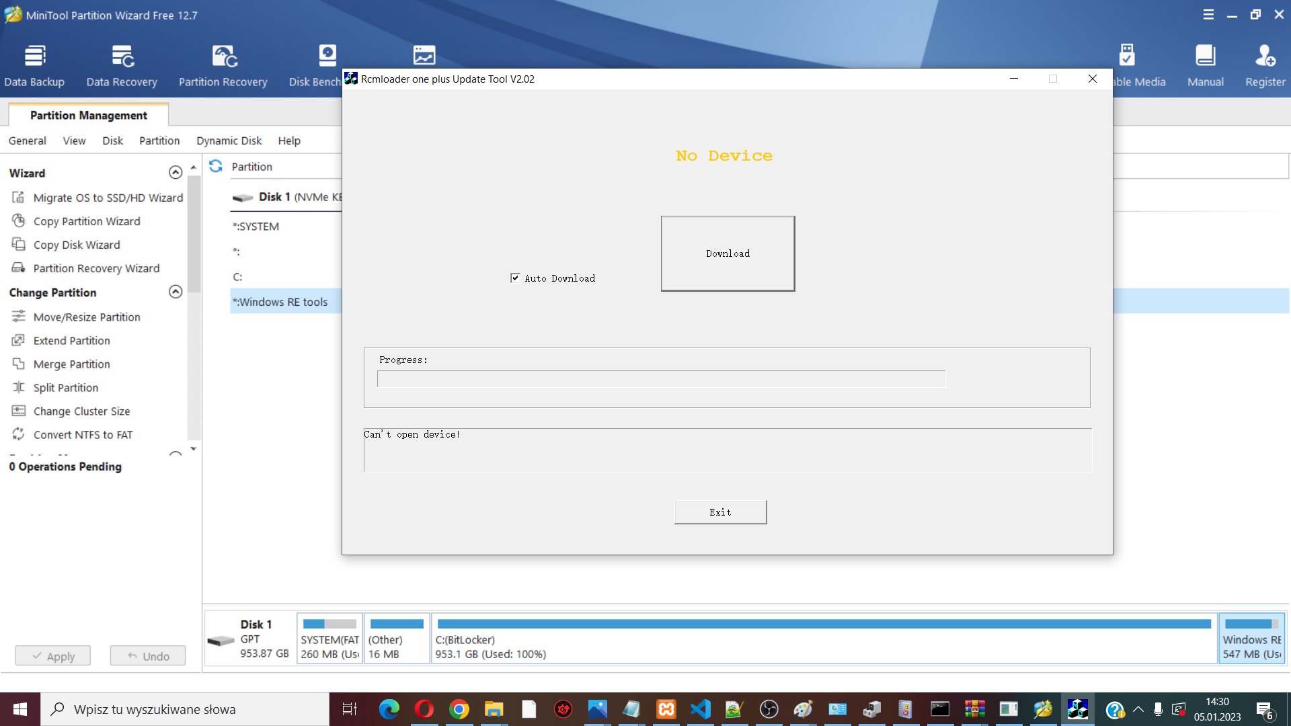Open the Dynamic Disk menu
Screen dimensions: 1291x726
click(229, 140)
